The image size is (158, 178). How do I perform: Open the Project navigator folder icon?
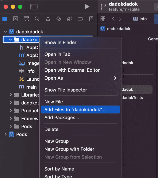(5, 19)
